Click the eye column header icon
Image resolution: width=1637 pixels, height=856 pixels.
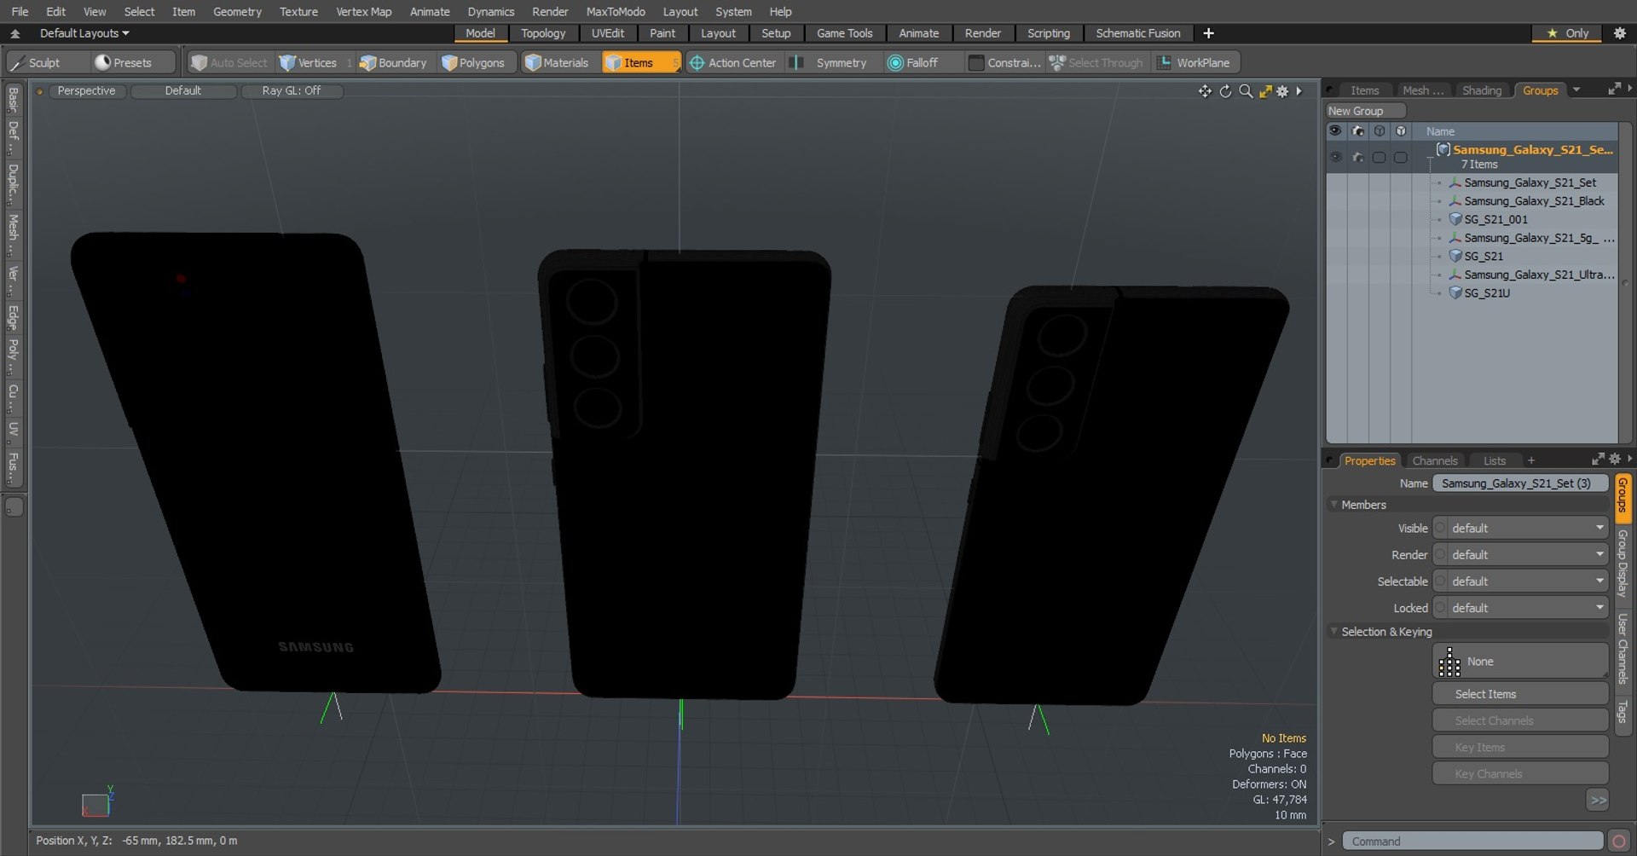[1335, 131]
